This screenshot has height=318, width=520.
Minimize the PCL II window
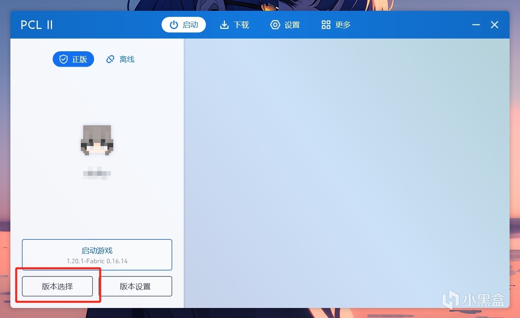point(476,25)
